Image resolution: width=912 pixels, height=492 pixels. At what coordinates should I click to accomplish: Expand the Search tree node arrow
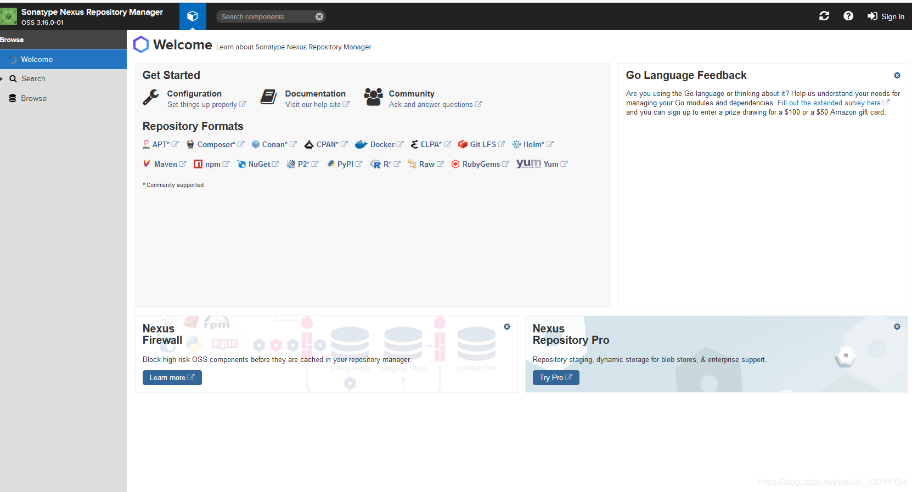pyautogui.click(x=2, y=78)
